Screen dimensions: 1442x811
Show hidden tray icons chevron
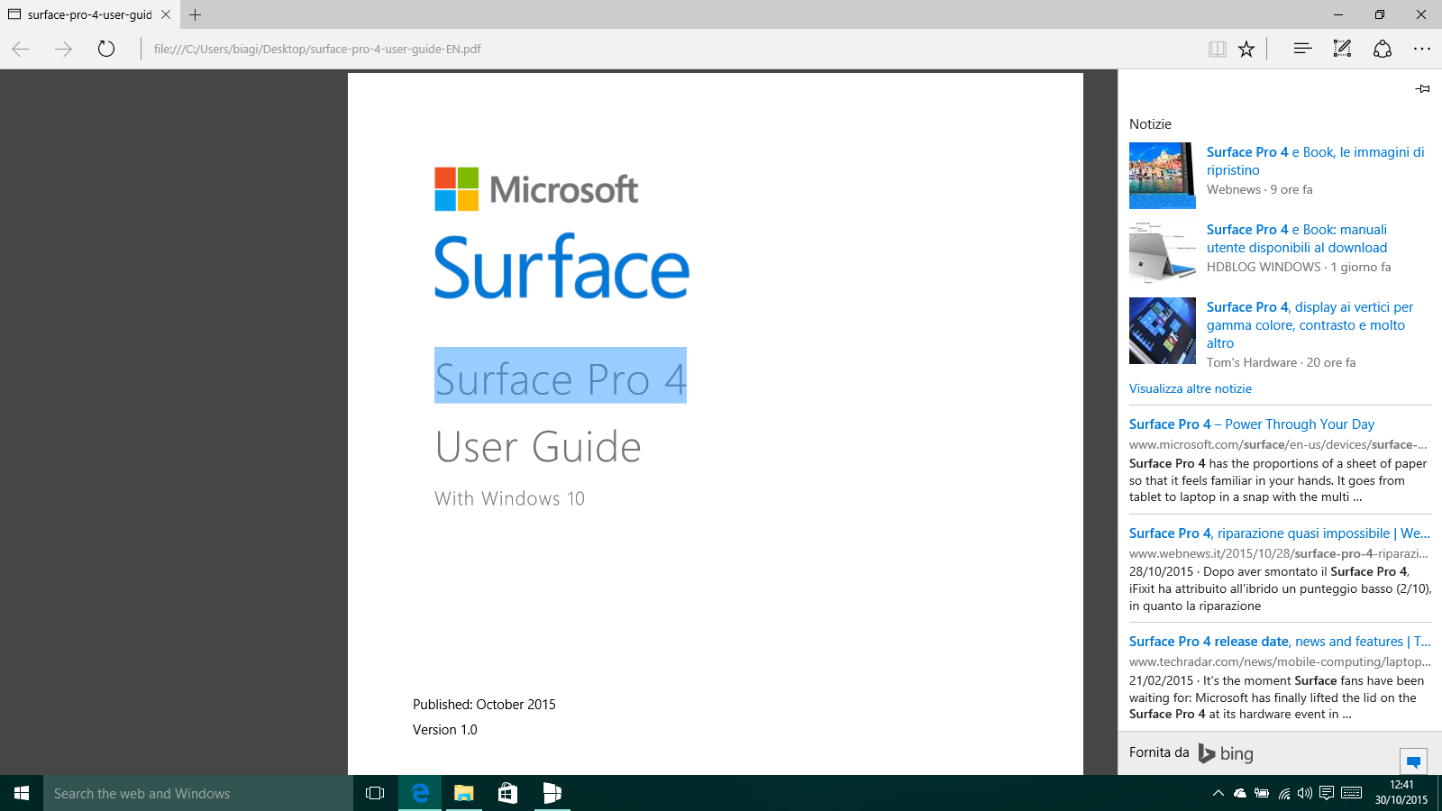tap(1218, 793)
